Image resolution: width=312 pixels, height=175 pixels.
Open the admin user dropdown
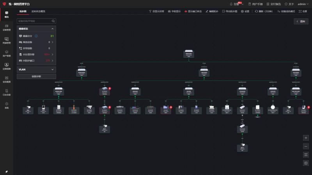pyautogui.click(x=303, y=4)
